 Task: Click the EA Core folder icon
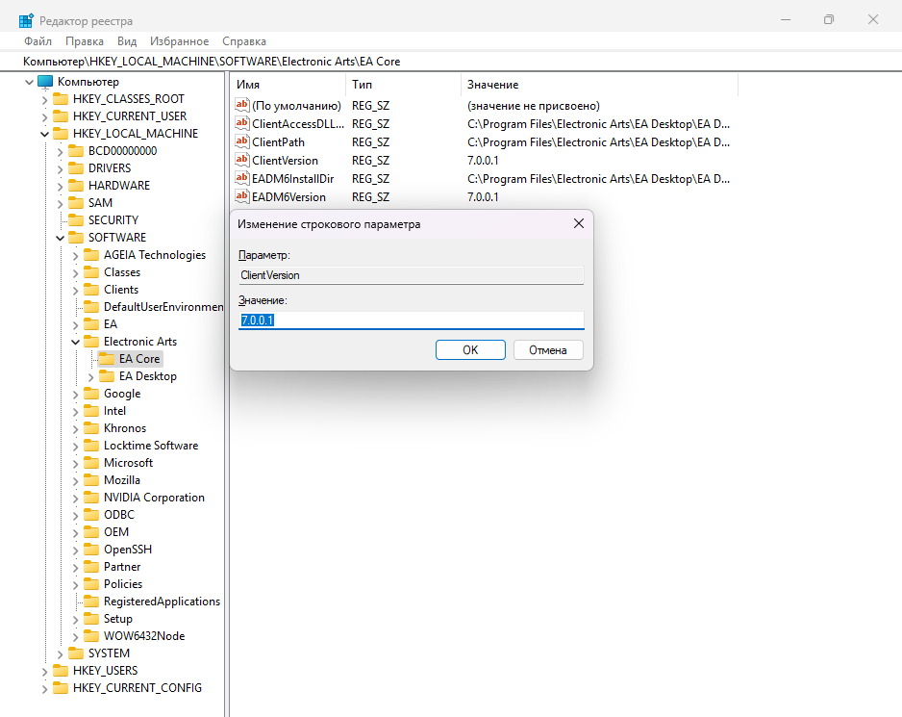click(x=107, y=359)
